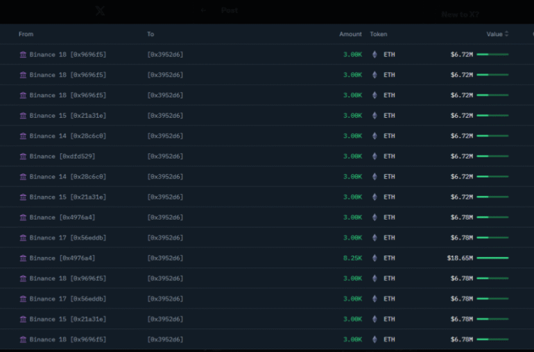
Task: Click the bank icon beside Binance [0xdfd529]
Action: click(23, 157)
